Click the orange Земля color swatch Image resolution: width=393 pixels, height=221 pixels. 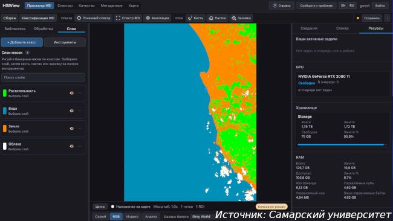4,129
